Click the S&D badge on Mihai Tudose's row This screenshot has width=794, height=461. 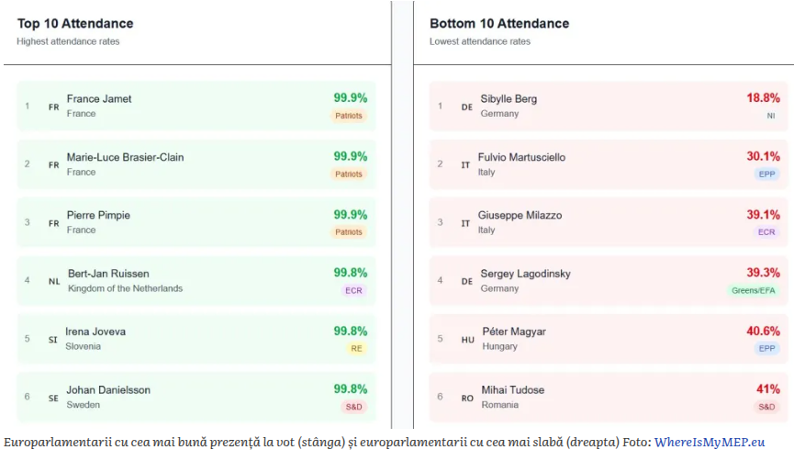pos(766,406)
